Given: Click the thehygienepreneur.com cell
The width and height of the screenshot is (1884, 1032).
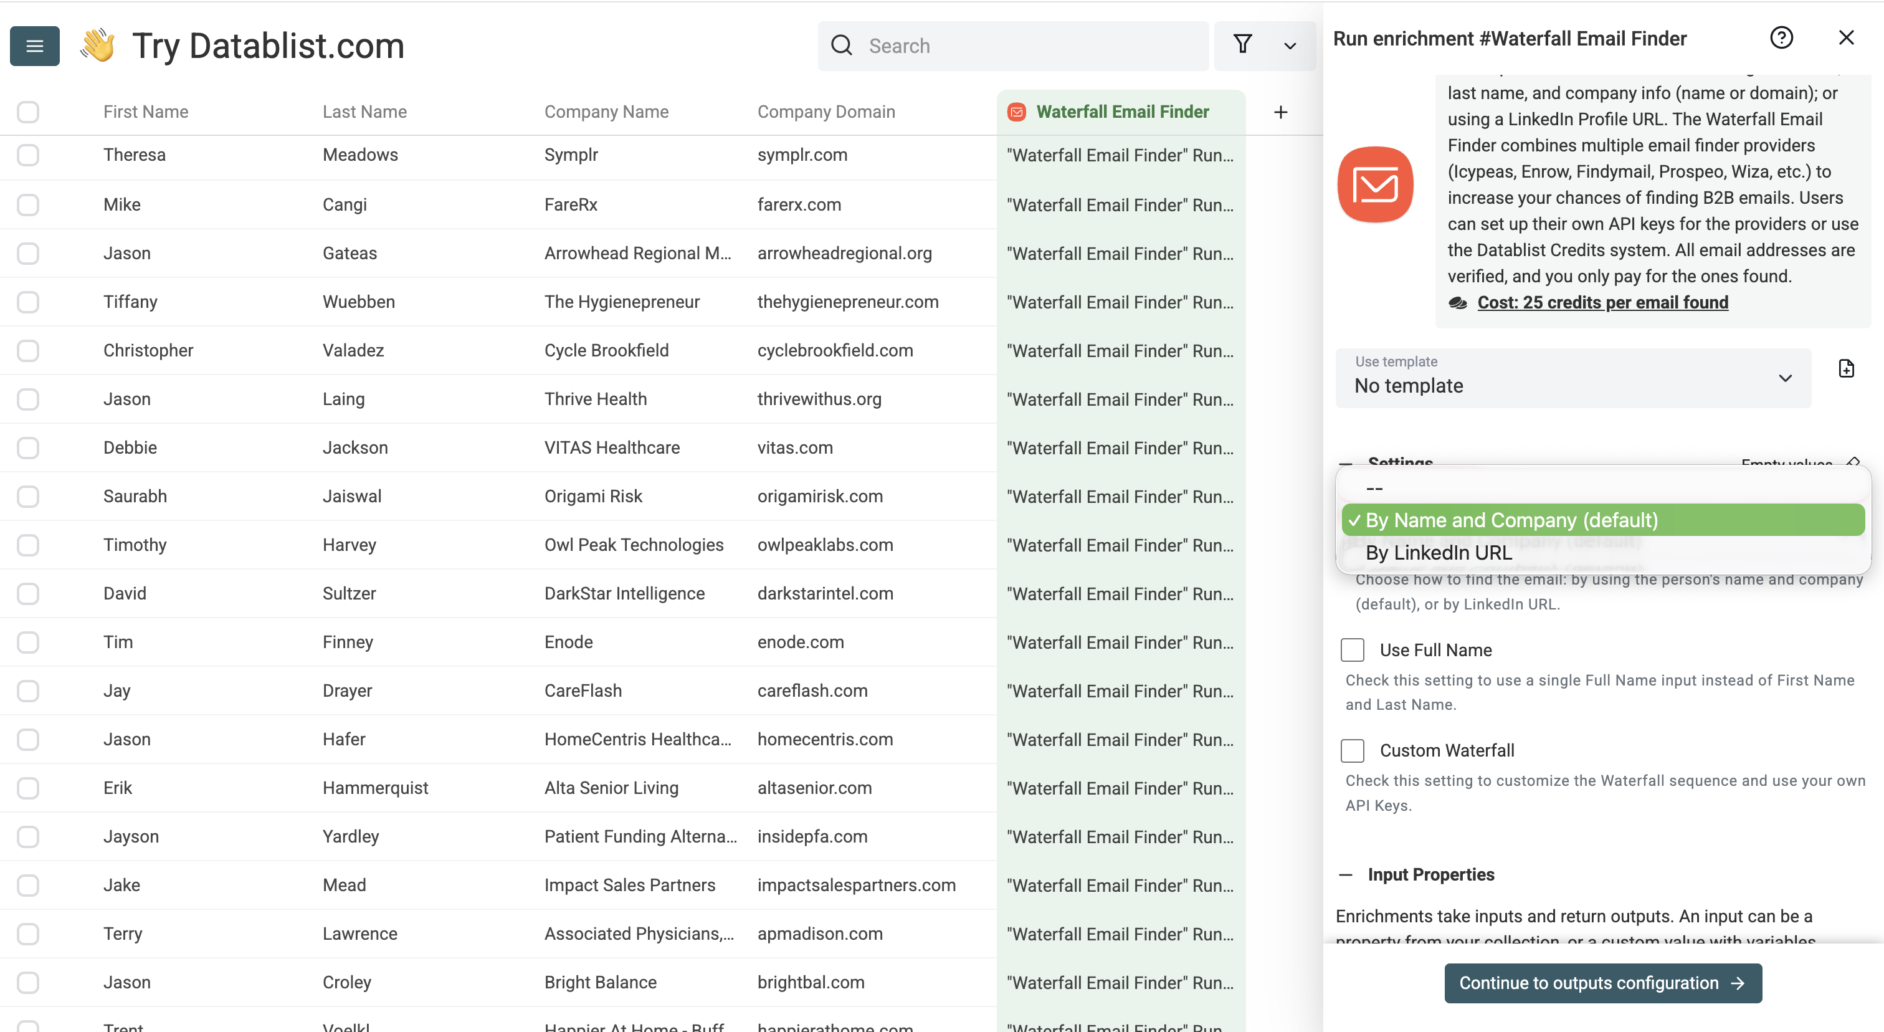Looking at the screenshot, I should (848, 302).
